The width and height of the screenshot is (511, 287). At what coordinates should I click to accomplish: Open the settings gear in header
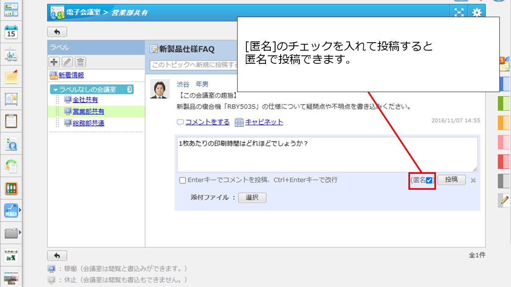click(477, 13)
